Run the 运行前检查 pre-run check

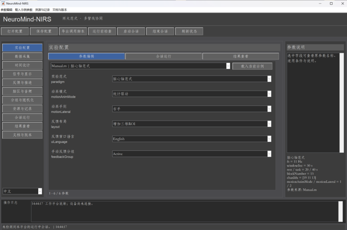[102, 31]
